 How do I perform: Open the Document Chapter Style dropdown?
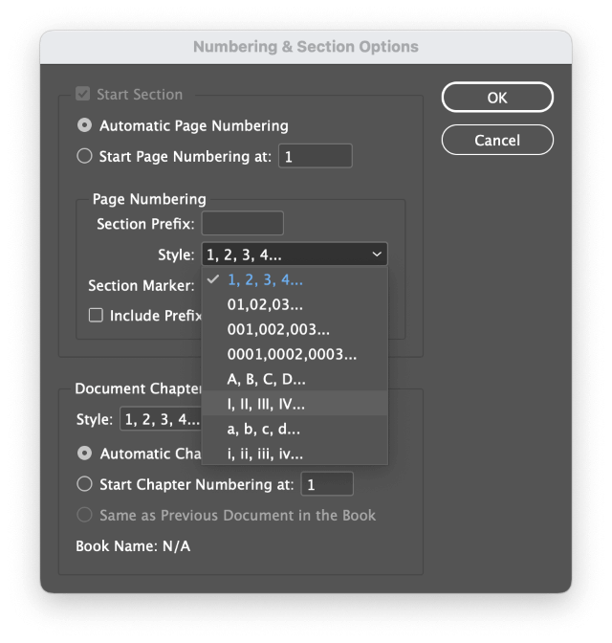(x=159, y=420)
